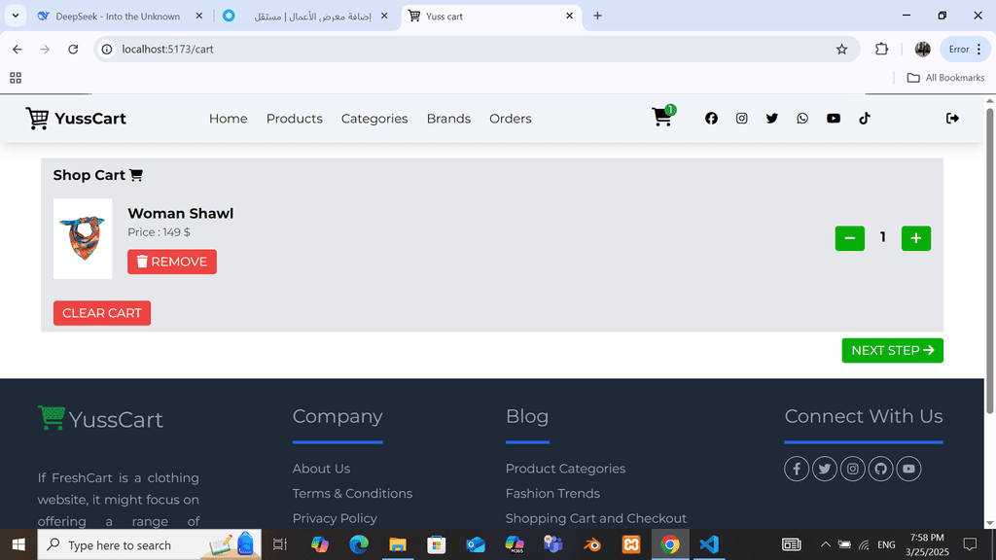
Task: Click the footer YouTube circle icon
Action: pyautogui.click(x=908, y=469)
